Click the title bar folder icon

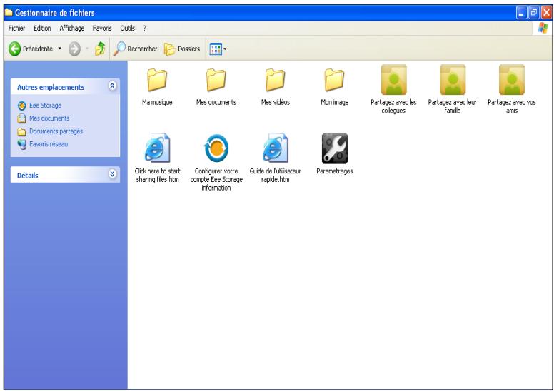point(9,13)
